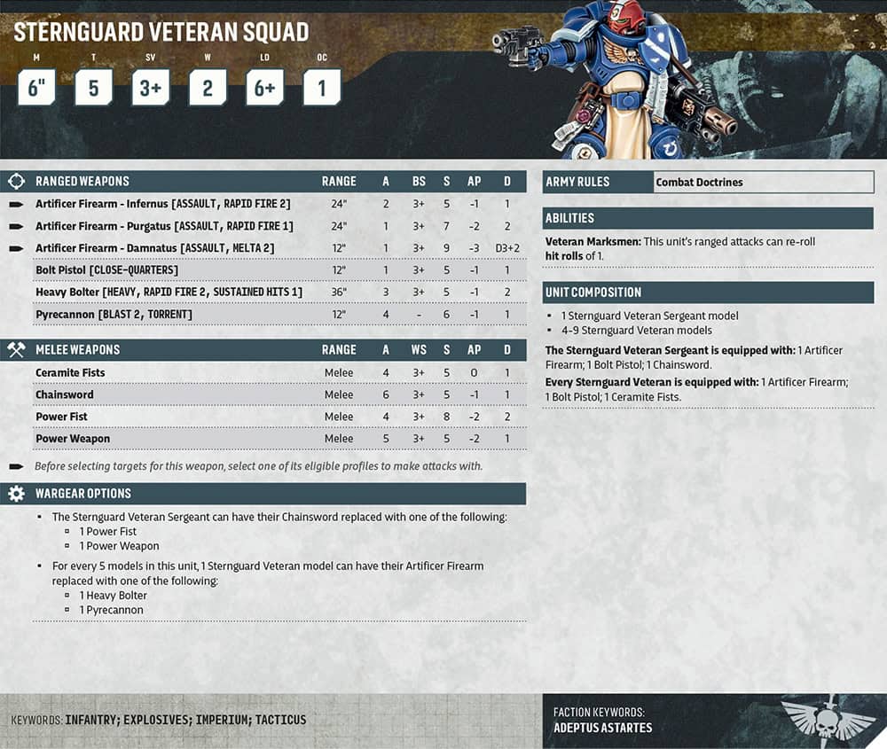Click '4-9 Sternguard Veteran models' composition line

(x=636, y=330)
